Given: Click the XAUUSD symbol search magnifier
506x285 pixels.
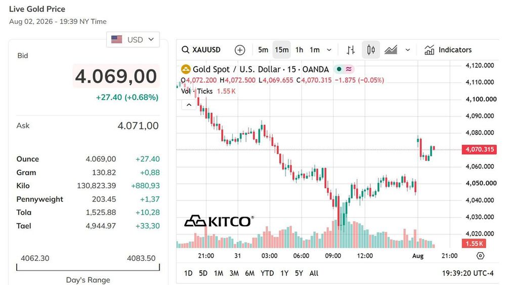Looking at the screenshot, I should (185, 50).
